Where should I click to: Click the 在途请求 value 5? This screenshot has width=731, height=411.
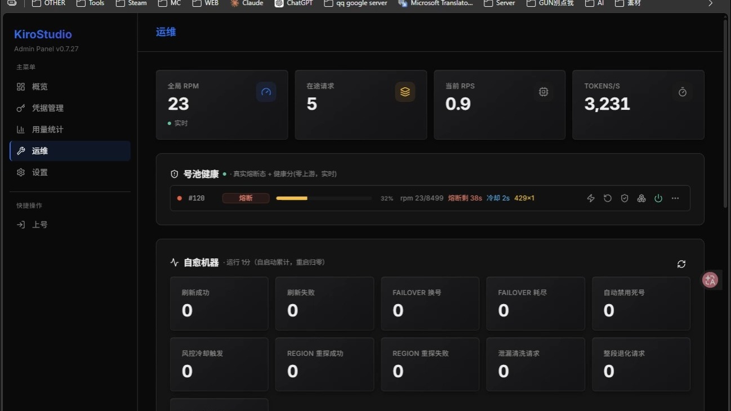click(x=312, y=104)
